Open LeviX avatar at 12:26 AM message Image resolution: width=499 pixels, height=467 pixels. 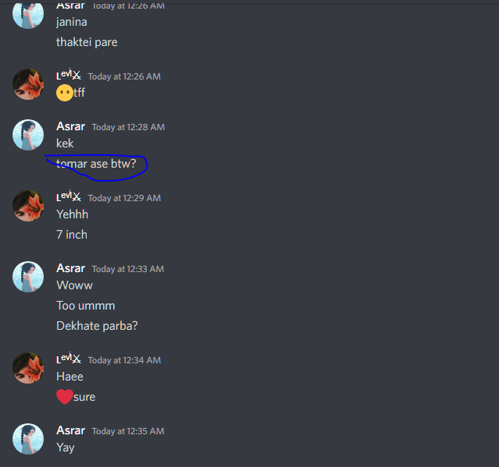[x=28, y=84]
